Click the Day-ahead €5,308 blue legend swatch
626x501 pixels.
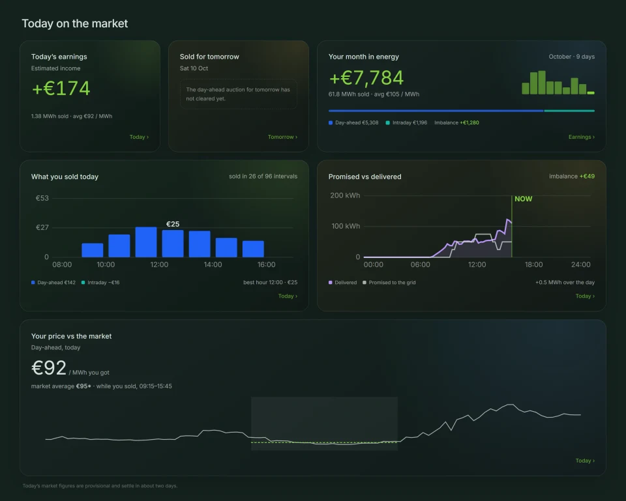331,123
